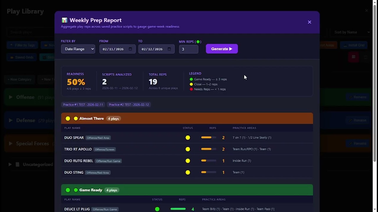Click the Practice Areas column header under Almost There
The height and width of the screenshot is (212, 378).
click(x=244, y=128)
